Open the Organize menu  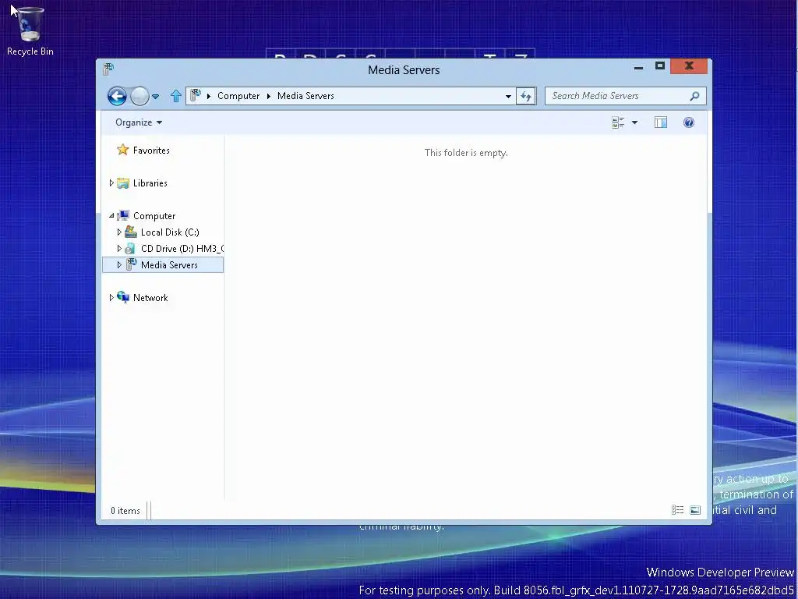[x=139, y=122]
